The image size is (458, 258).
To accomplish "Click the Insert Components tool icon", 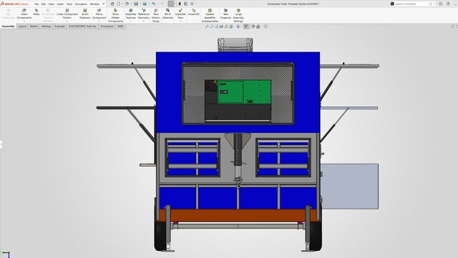I will coord(24,10).
